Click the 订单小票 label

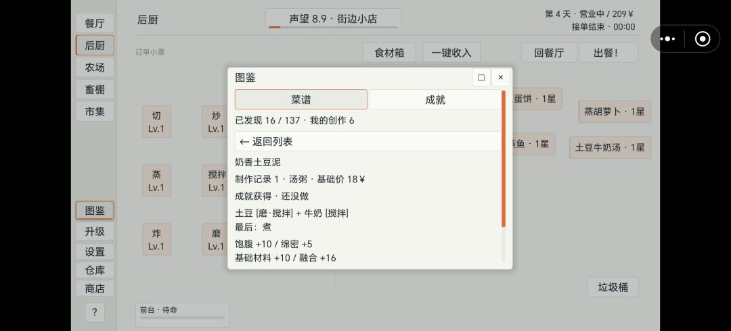pos(150,52)
